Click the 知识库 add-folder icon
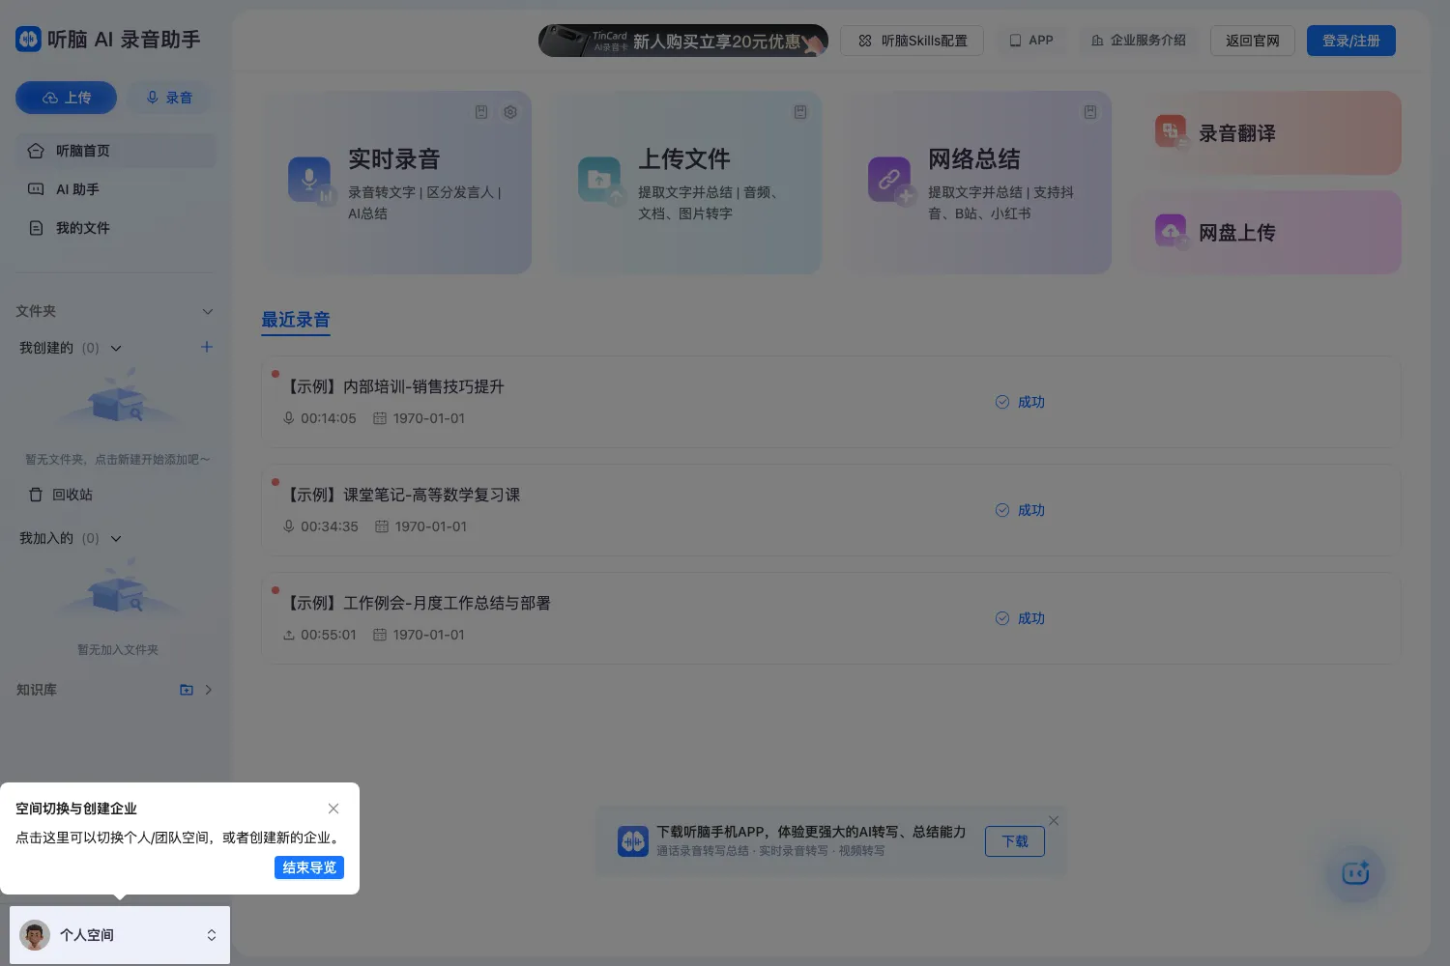 pyautogui.click(x=187, y=690)
